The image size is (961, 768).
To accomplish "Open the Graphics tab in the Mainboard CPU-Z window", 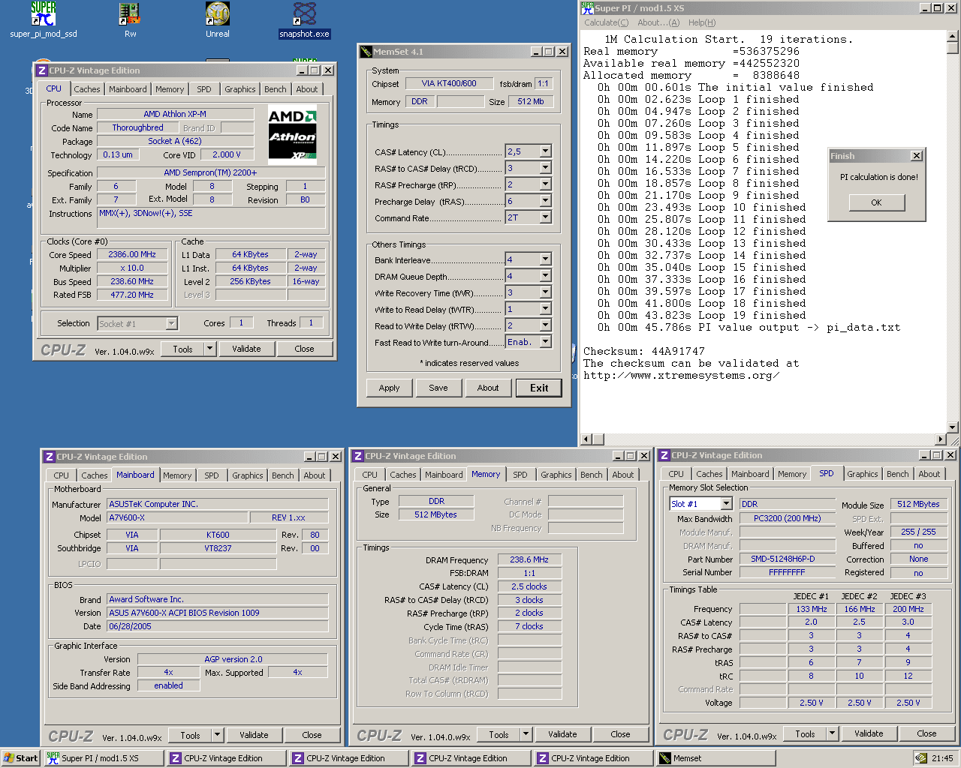I will point(248,475).
